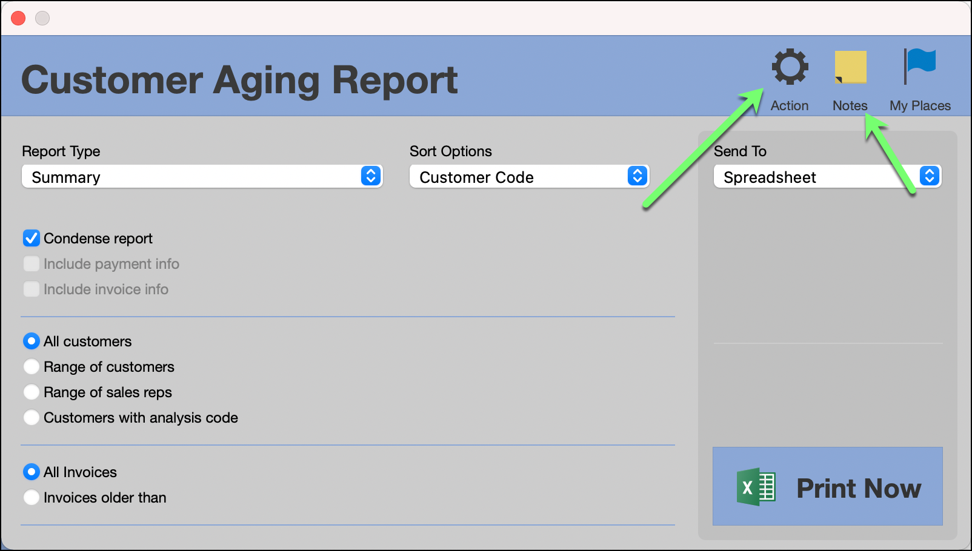Image resolution: width=972 pixels, height=551 pixels.
Task: Select the All Invoices option
Action: point(31,472)
